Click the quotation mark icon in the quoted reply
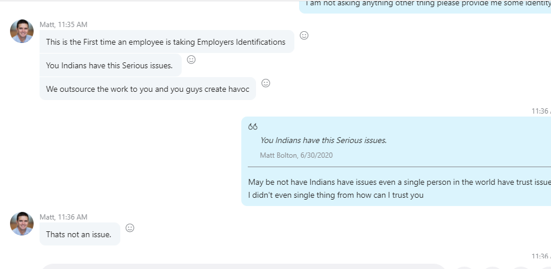The image size is (551, 269). click(252, 127)
